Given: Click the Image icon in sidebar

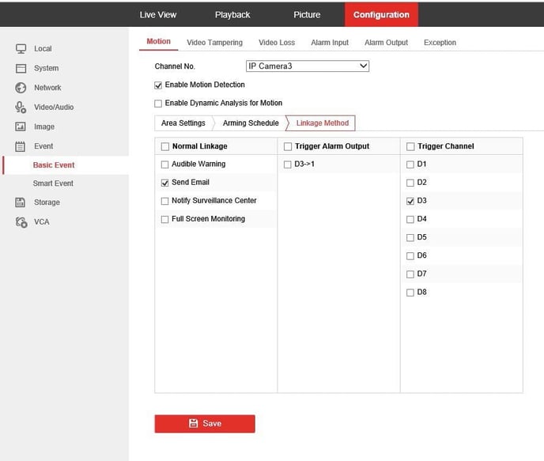Looking at the screenshot, I should (x=21, y=127).
